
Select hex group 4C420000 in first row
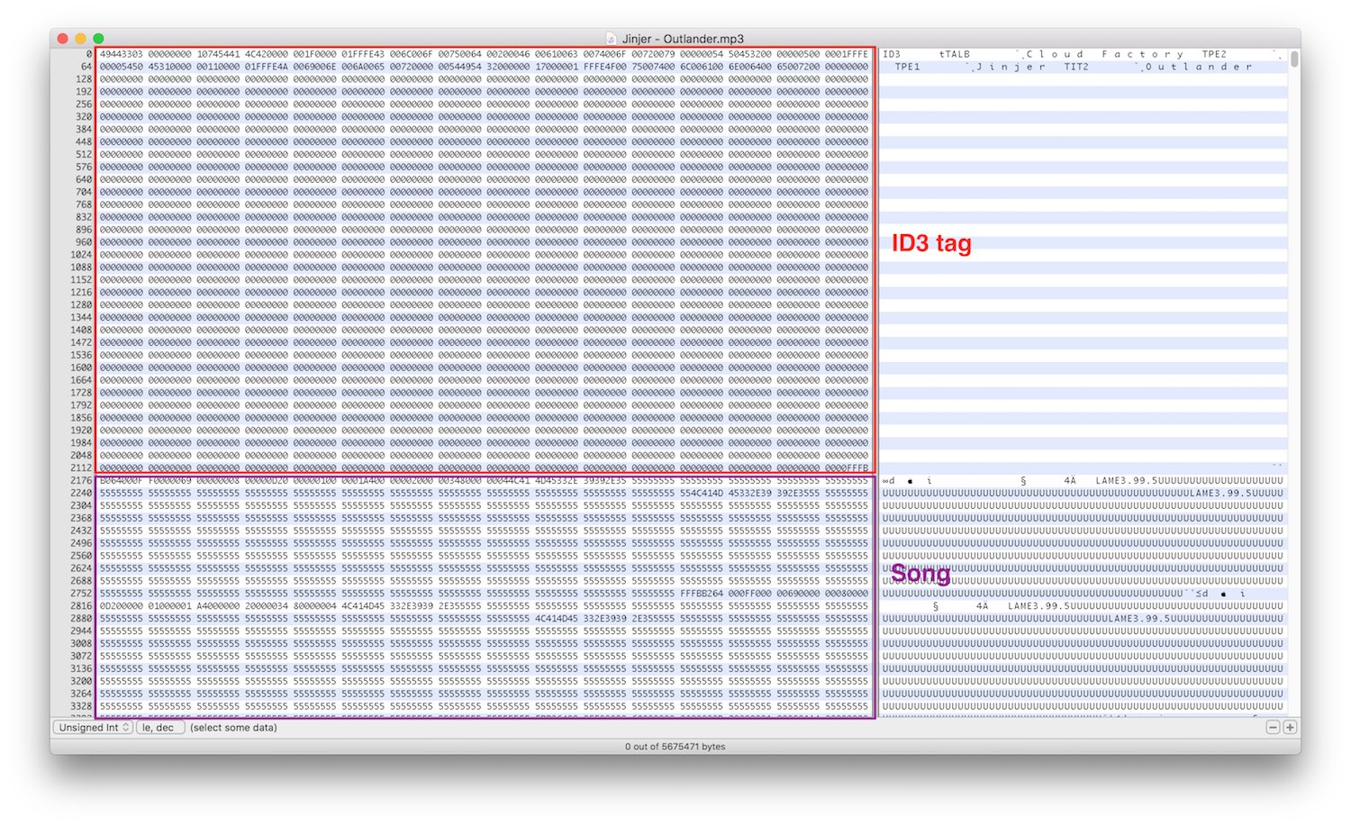point(267,54)
